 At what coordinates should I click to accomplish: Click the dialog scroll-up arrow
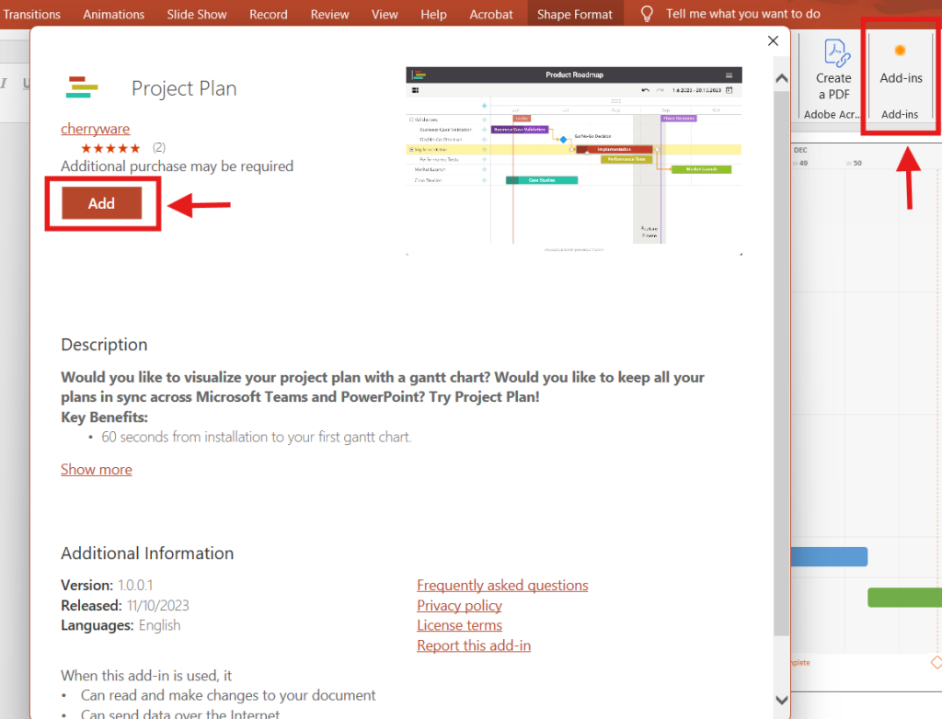tap(782, 78)
